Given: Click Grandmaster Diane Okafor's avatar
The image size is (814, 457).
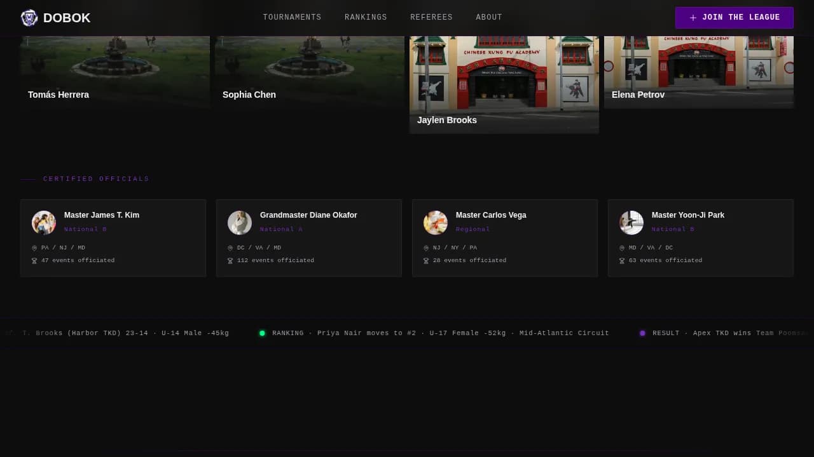Looking at the screenshot, I should pyautogui.click(x=240, y=223).
